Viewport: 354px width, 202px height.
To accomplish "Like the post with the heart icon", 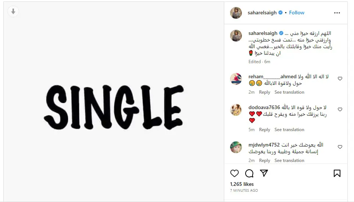I will [234, 173].
